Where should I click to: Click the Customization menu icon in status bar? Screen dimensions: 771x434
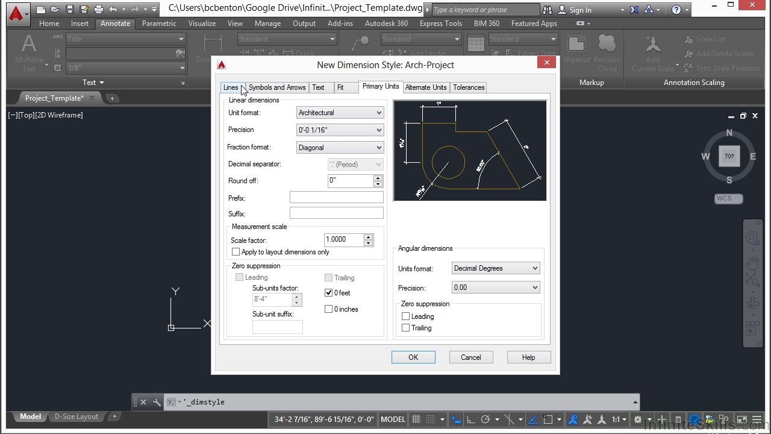point(757,420)
